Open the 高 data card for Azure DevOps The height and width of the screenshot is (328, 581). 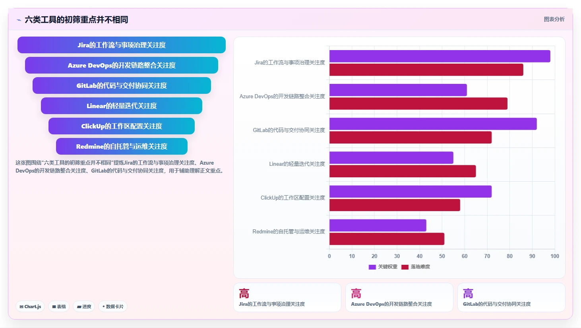click(399, 297)
